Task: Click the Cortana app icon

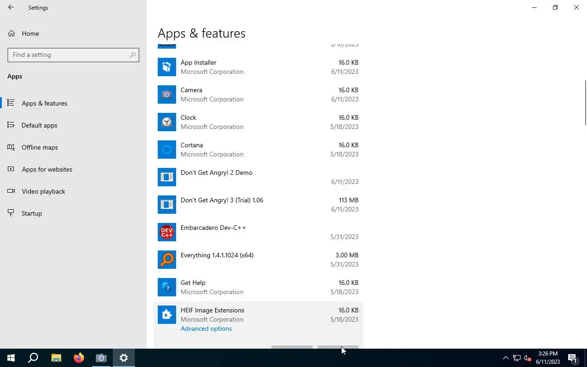Action: 167,150
